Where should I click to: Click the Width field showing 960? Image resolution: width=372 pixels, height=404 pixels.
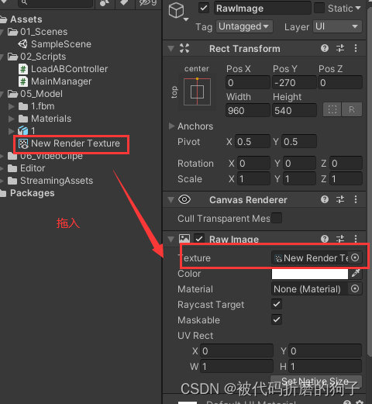point(247,111)
